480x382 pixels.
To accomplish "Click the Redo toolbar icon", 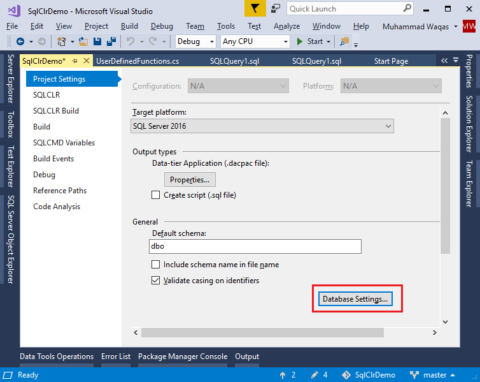I will pyautogui.click(x=153, y=41).
